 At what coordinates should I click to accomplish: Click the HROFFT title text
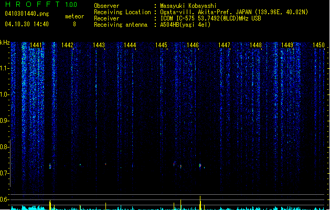33,4
